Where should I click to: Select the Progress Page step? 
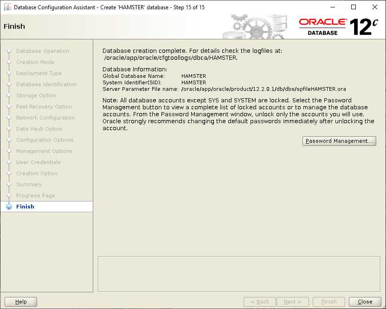[36, 195]
